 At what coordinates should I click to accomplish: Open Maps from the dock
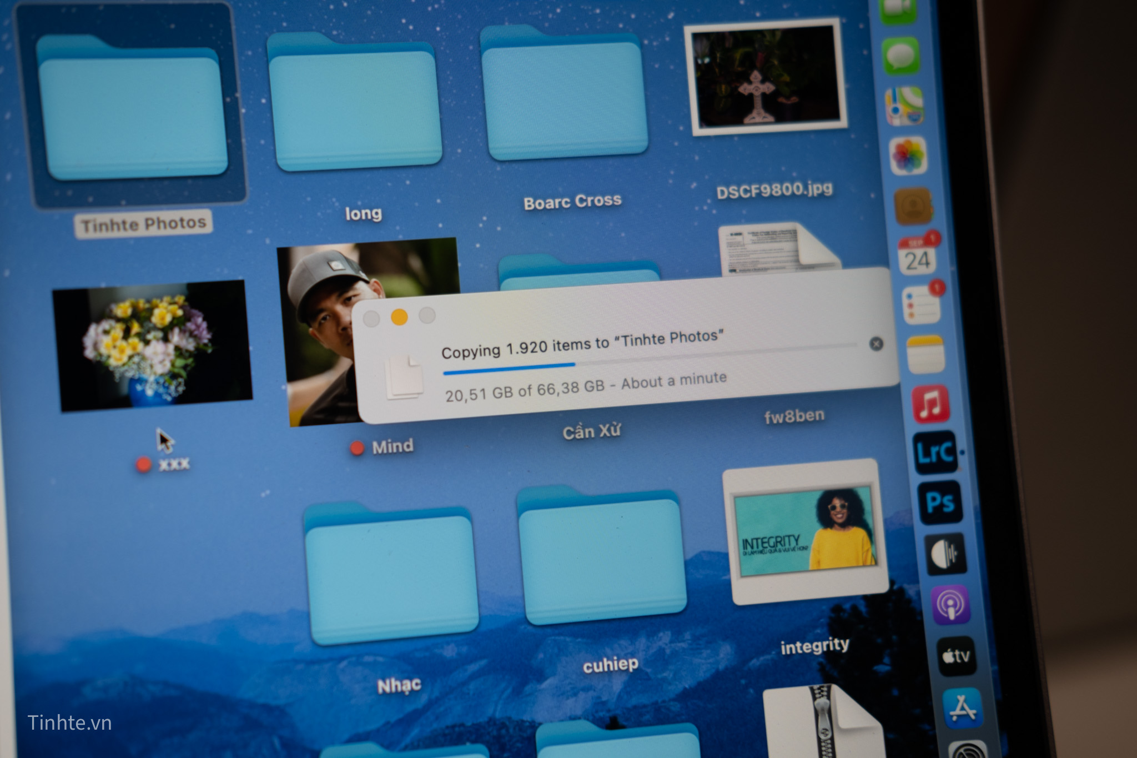(x=904, y=106)
